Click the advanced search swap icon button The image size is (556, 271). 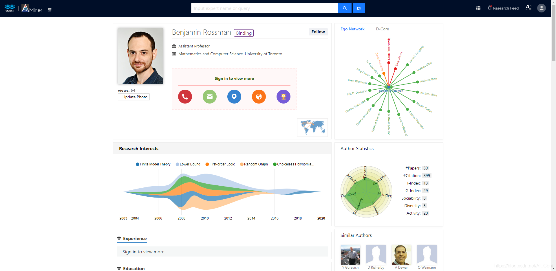[359, 8]
